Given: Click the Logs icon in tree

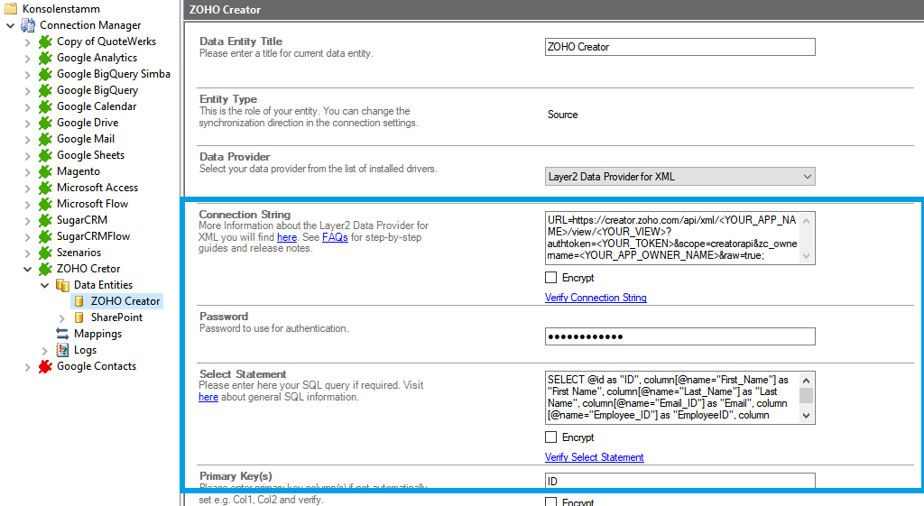Looking at the screenshot, I should [62, 350].
